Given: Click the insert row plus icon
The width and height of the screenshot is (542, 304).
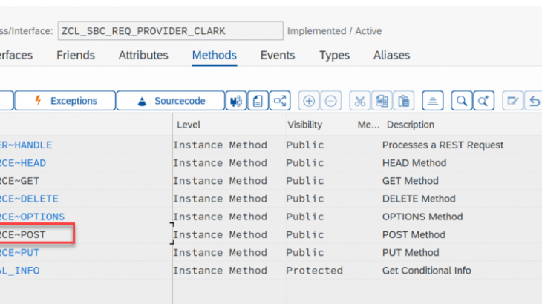Looking at the screenshot, I should pos(309,101).
